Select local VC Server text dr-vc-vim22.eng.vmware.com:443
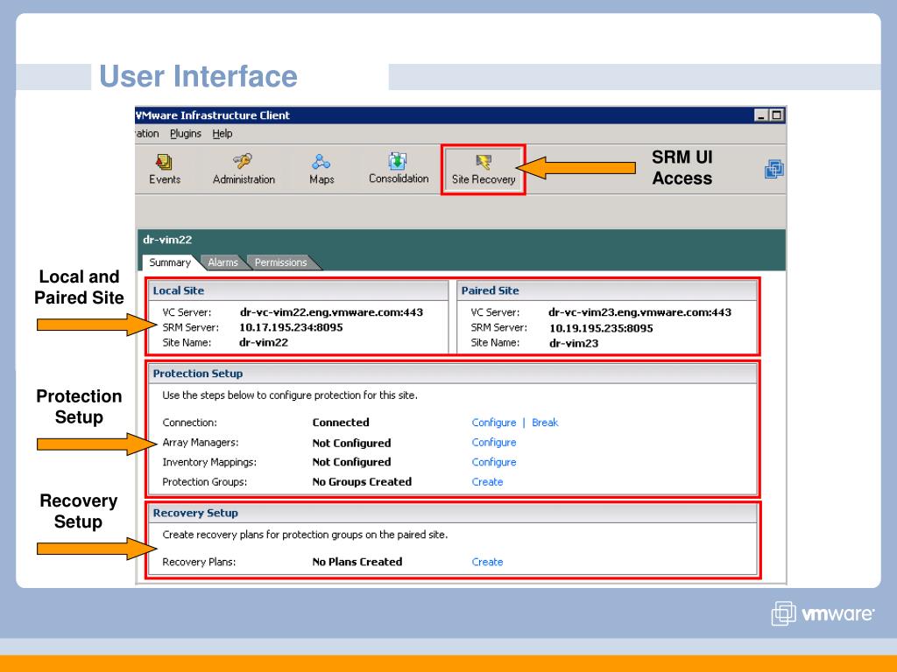The height and width of the screenshot is (672, 897). click(x=331, y=312)
